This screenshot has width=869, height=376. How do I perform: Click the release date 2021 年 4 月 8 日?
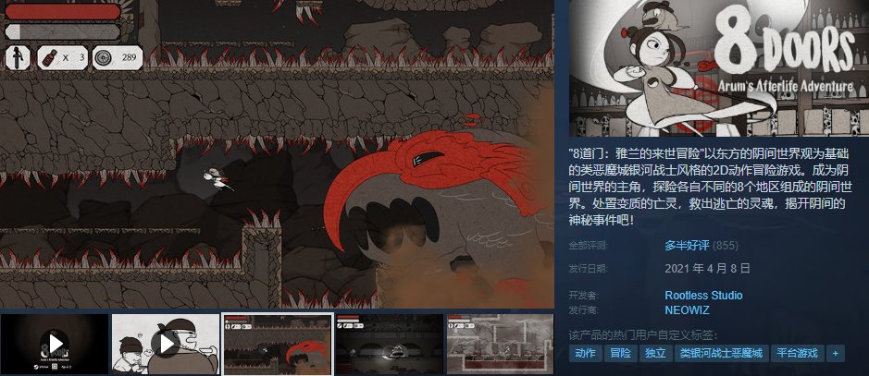[x=707, y=269]
